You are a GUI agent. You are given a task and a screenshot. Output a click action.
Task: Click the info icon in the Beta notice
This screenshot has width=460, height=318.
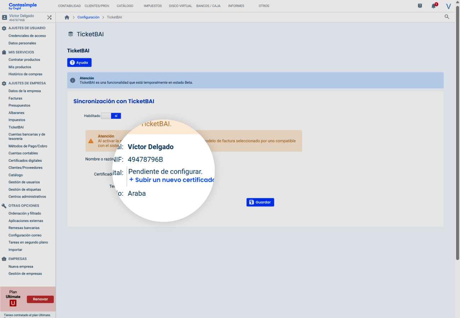click(73, 80)
